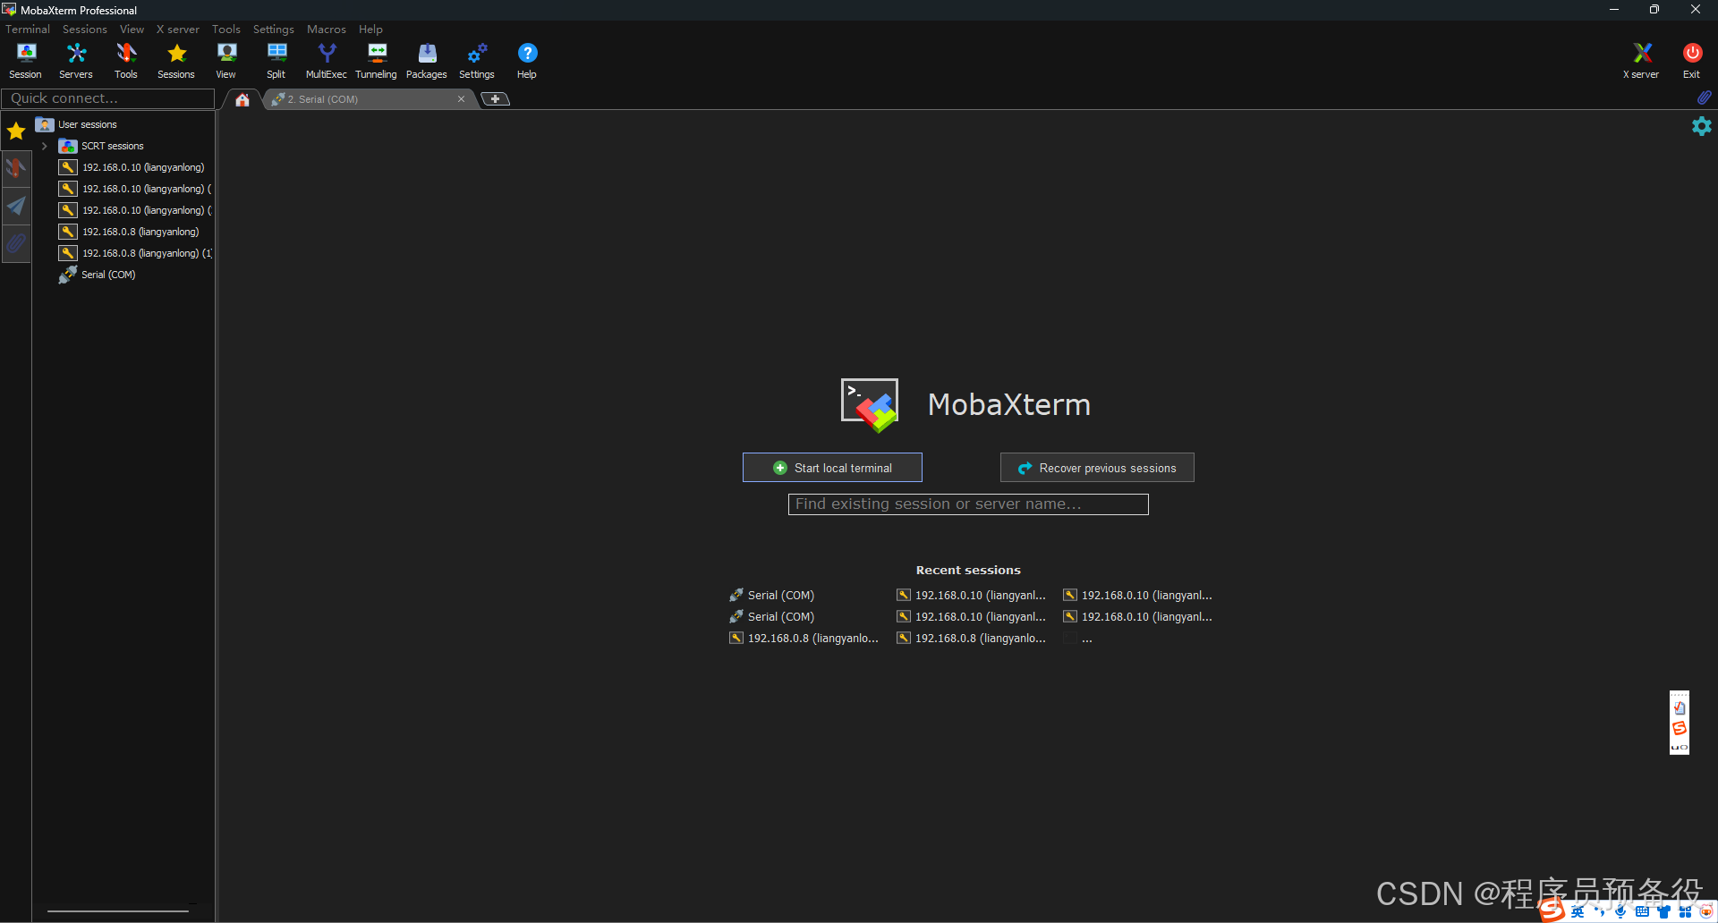The width and height of the screenshot is (1718, 923).
Task: Activate the MultiExec toolbar icon
Action: point(327,61)
